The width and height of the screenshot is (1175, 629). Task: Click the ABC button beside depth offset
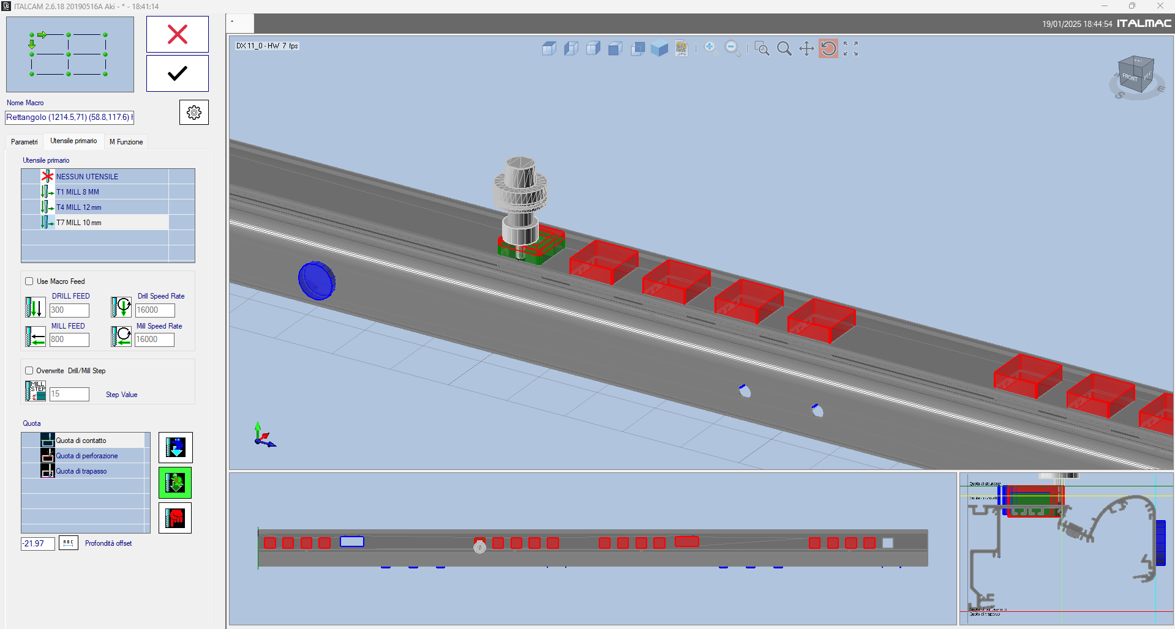[69, 543]
